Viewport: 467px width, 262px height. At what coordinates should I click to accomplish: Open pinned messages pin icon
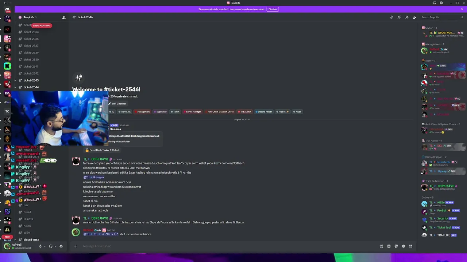pos(407,17)
